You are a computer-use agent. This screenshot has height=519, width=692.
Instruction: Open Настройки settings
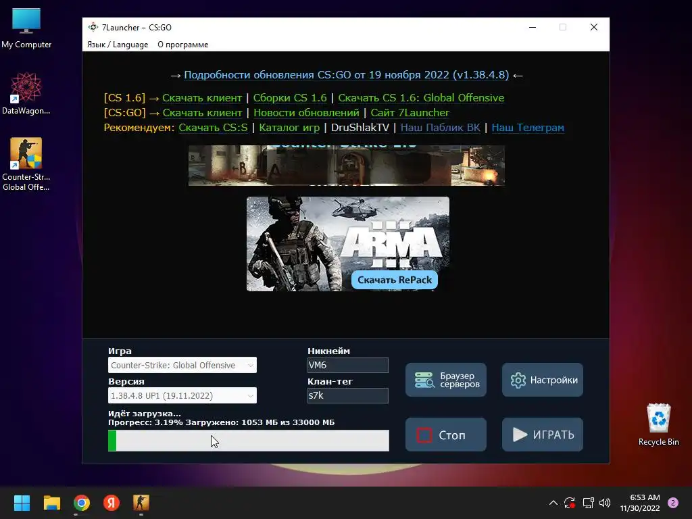543,380
